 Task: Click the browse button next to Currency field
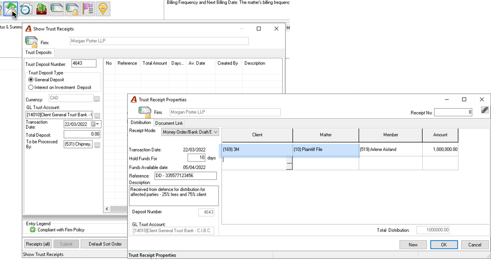pyautogui.click(x=97, y=99)
